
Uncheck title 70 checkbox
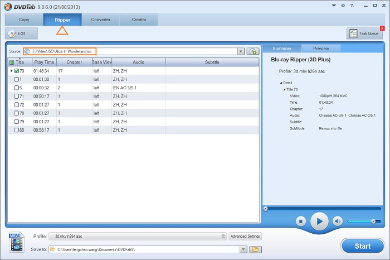click(16, 71)
